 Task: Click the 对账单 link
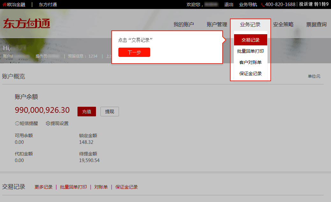[x=101, y=187]
